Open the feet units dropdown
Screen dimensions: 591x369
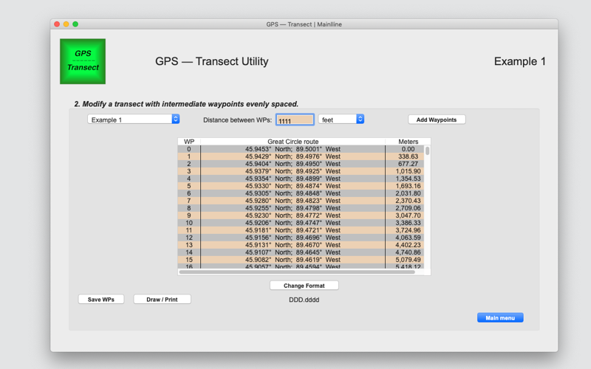[341, 120]
